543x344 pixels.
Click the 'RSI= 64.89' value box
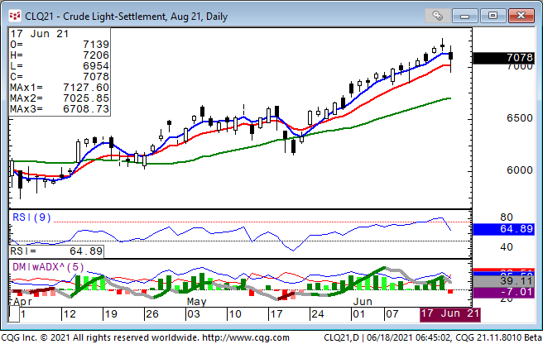(56, 251)
